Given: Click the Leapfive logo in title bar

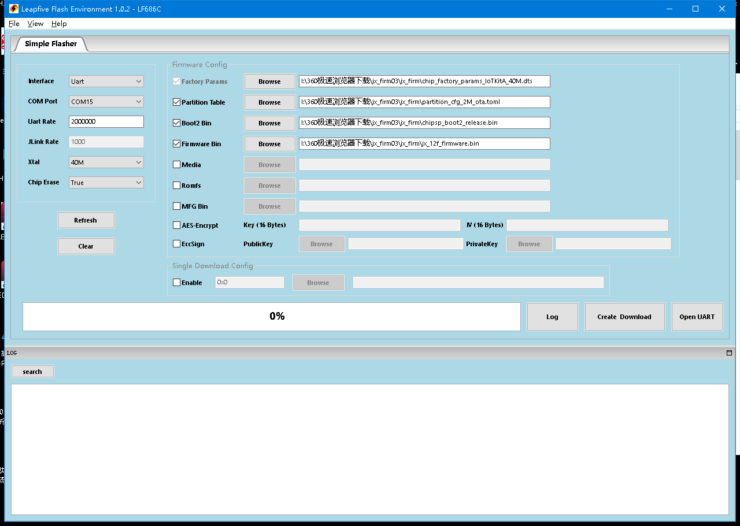Looking at the screenshot, I should point(14,9).
